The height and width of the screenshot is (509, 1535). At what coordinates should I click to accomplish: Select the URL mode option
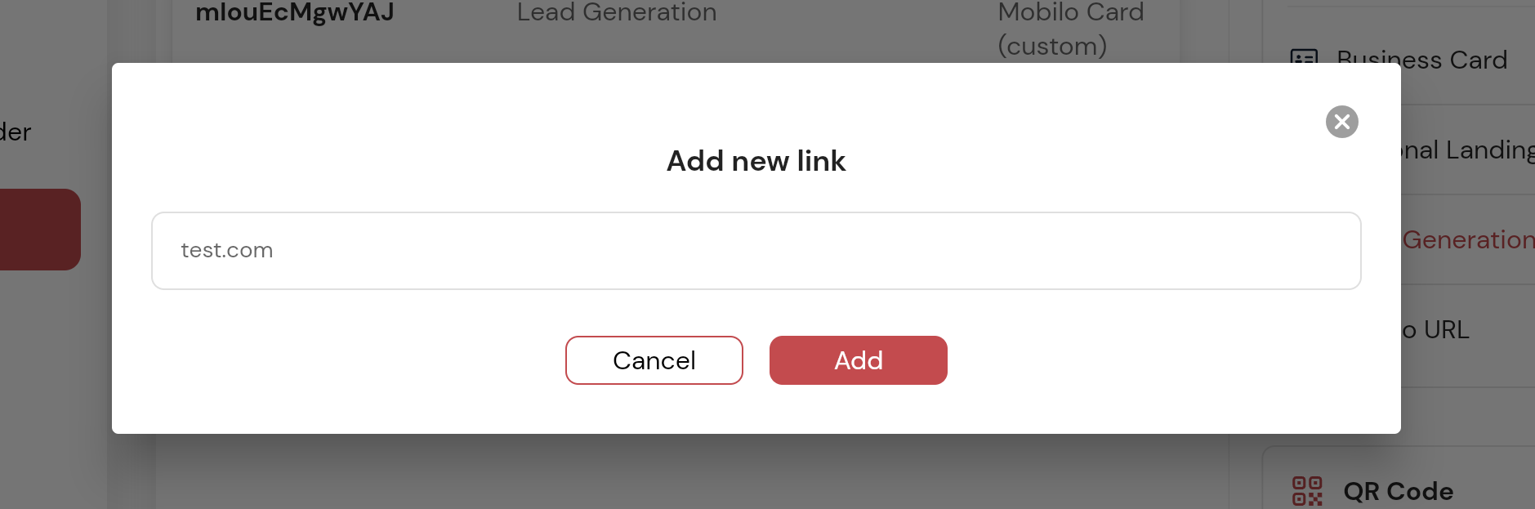point(1436,329)
